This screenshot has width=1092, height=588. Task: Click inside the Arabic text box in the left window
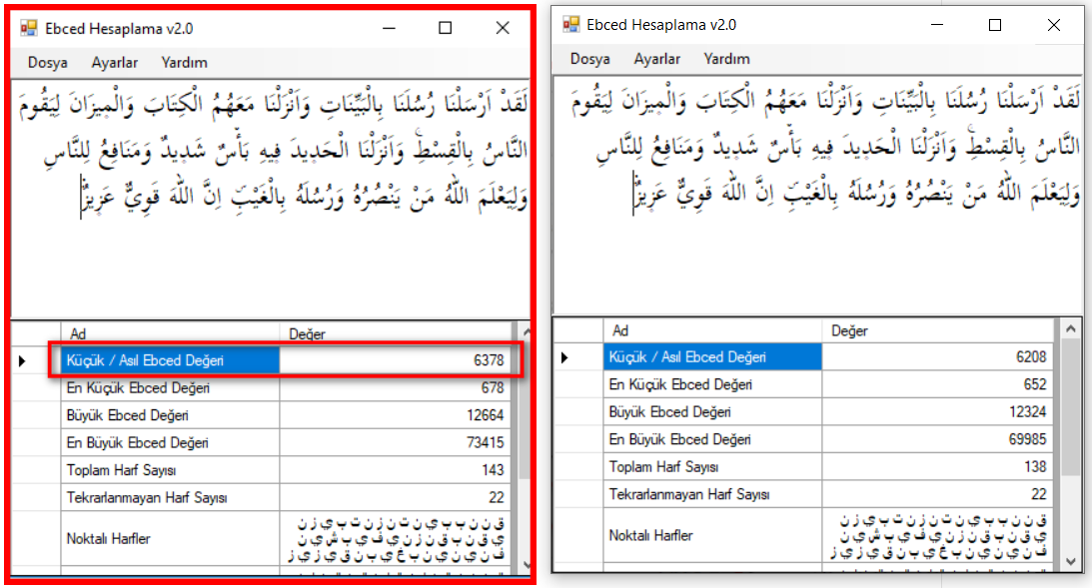[270, 199]
